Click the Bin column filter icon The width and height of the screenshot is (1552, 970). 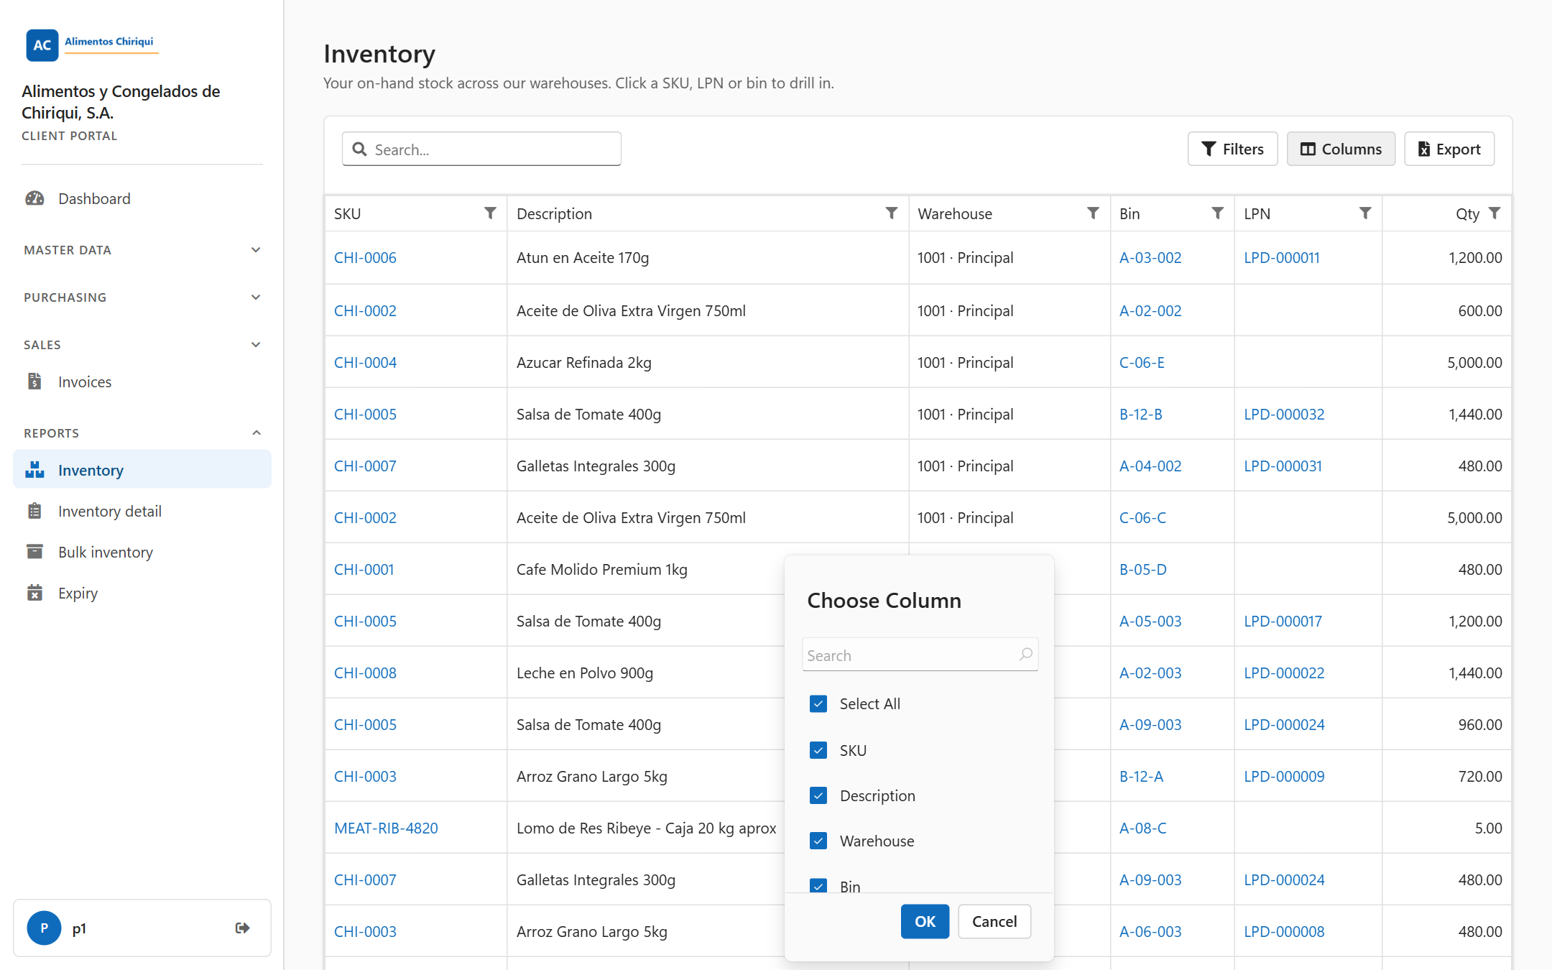click(1217, 213)
